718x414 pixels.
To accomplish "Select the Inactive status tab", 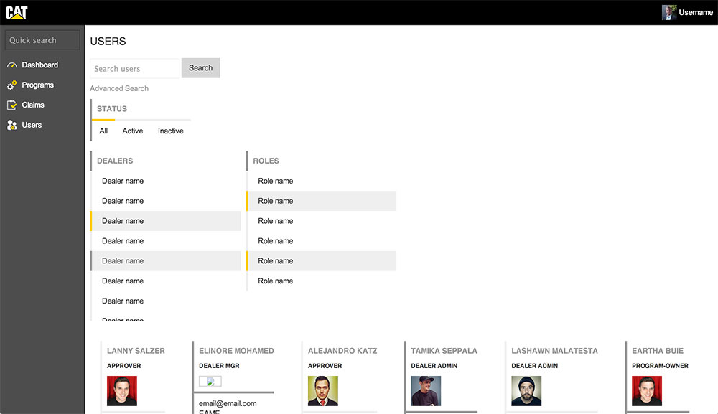I will 171,131.
